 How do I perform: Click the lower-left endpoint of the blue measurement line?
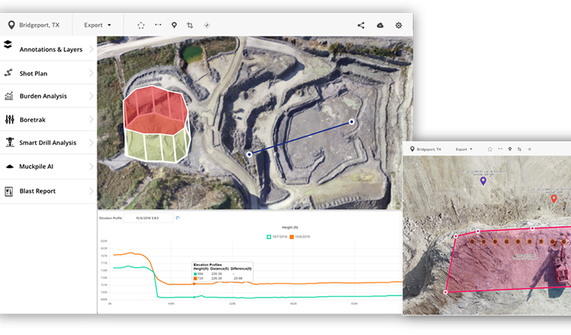pos(249,154)
